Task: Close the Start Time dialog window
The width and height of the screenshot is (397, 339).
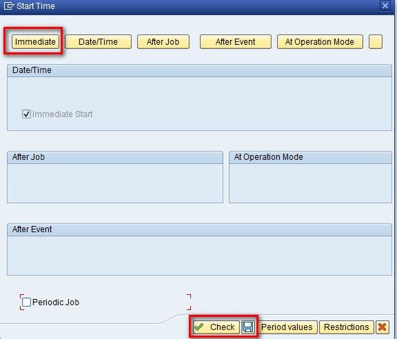Action: (x=385, y=6)
